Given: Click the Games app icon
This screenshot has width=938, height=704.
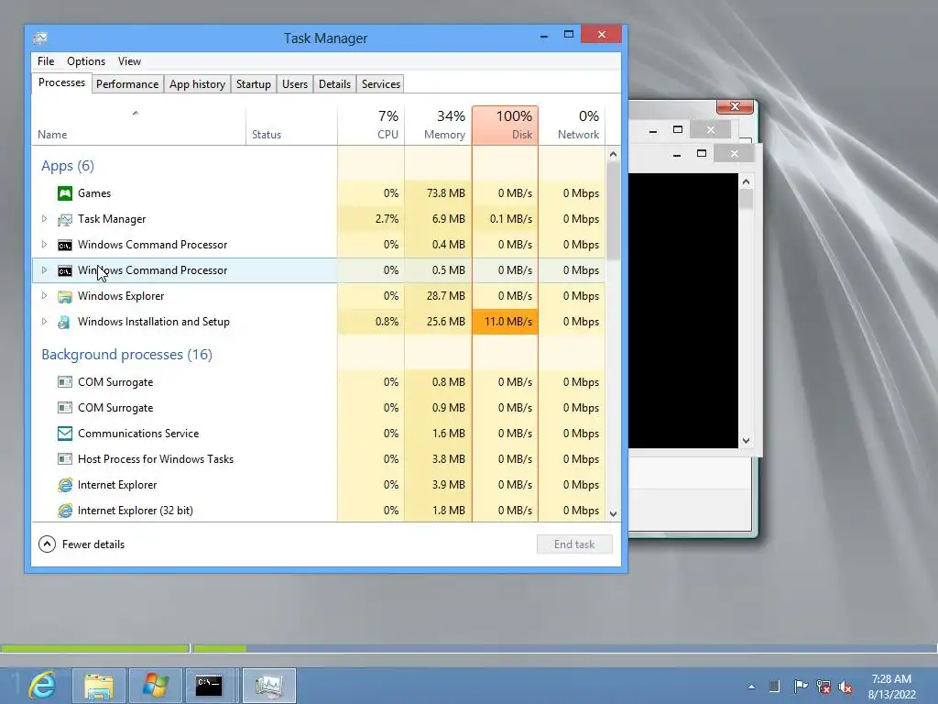Looking at the screenshot, I should [65, 193].
